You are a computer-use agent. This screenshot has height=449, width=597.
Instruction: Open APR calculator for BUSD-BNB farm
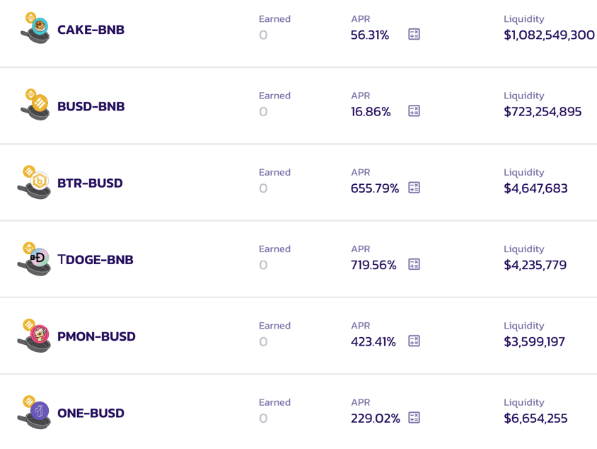(x=415, y=110)
